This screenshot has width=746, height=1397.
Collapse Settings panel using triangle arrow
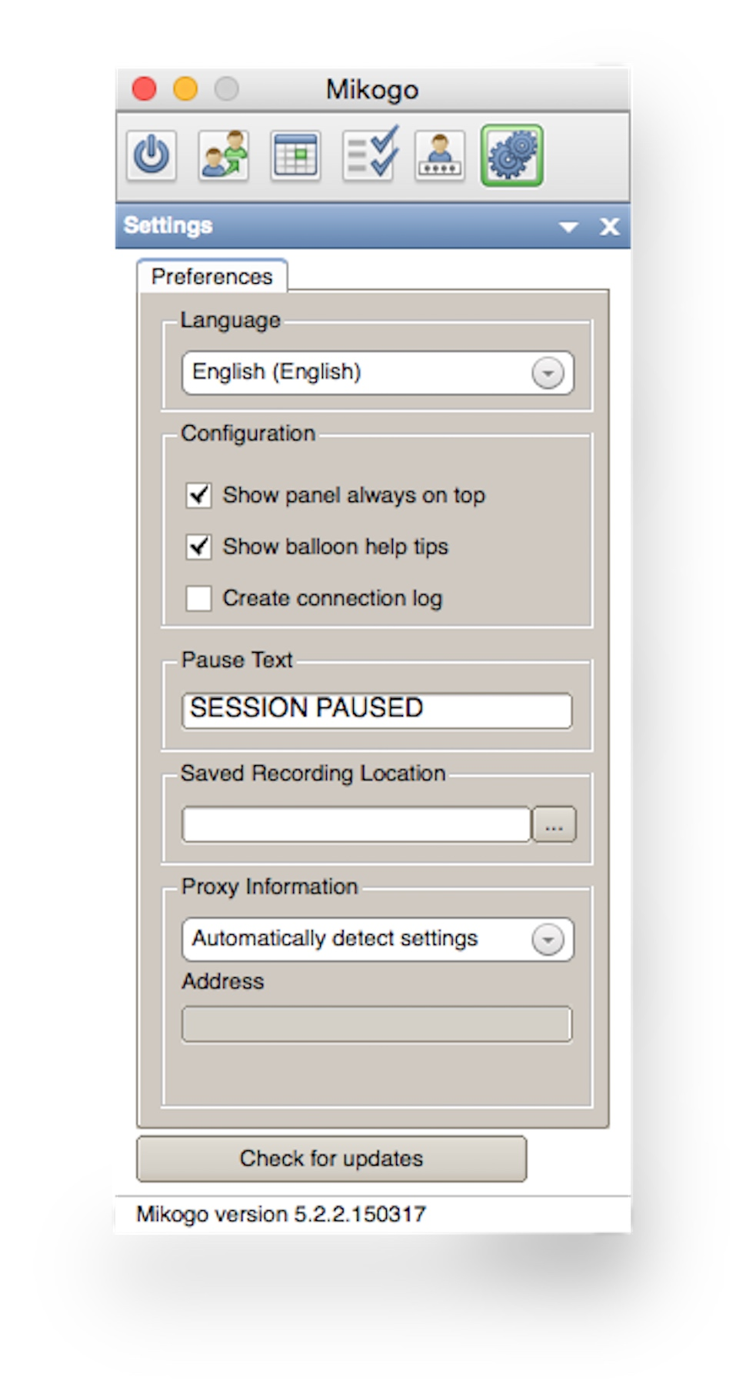tap(568, 227)
